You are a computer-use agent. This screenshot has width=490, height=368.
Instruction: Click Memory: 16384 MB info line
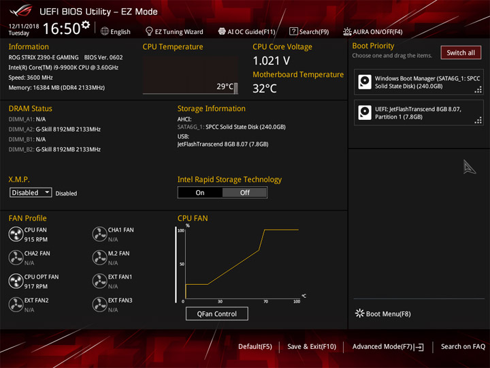tap(56, 88)
